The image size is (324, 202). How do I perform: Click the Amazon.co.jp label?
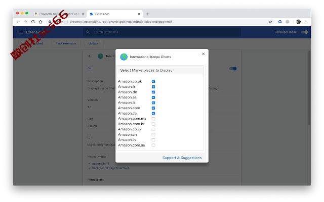click(x=130, y=129)
